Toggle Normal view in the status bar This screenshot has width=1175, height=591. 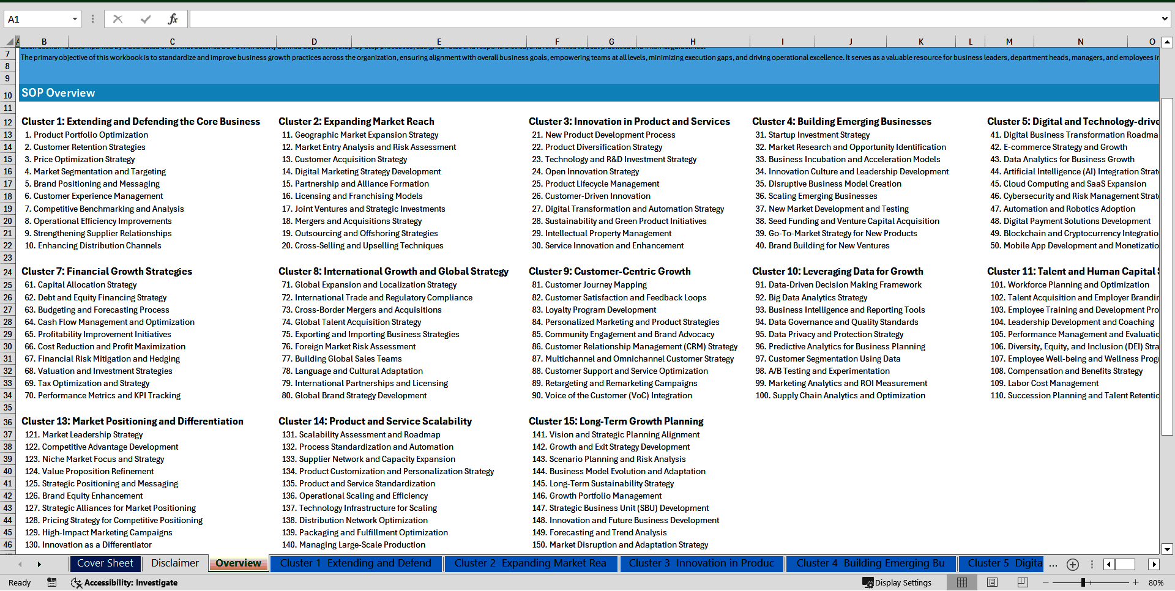click(962, 582)
